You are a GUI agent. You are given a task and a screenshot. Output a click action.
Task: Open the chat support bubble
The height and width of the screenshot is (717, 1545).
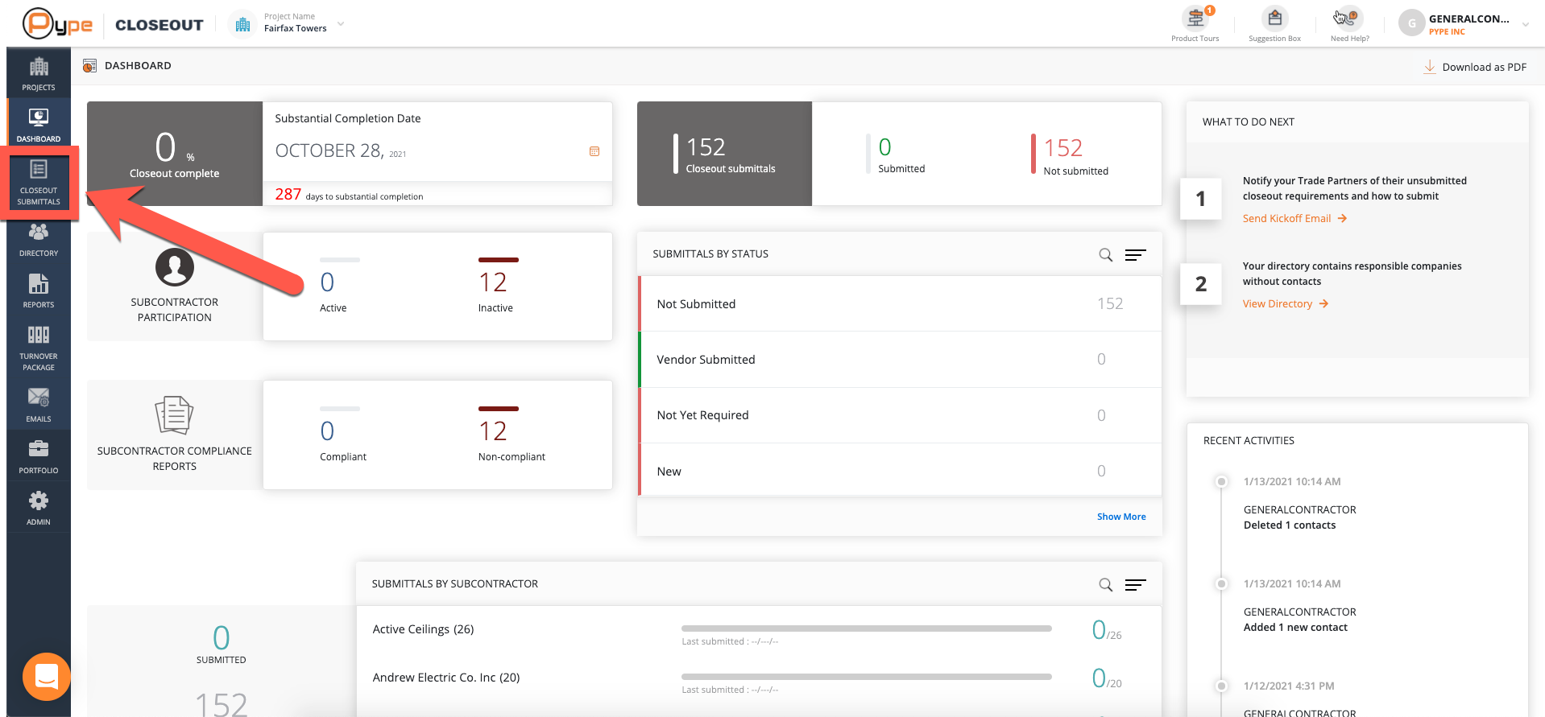(47, 677)
